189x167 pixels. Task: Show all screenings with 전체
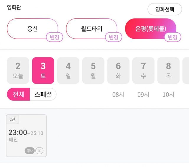pyautogui.click(x=18, y=94)
